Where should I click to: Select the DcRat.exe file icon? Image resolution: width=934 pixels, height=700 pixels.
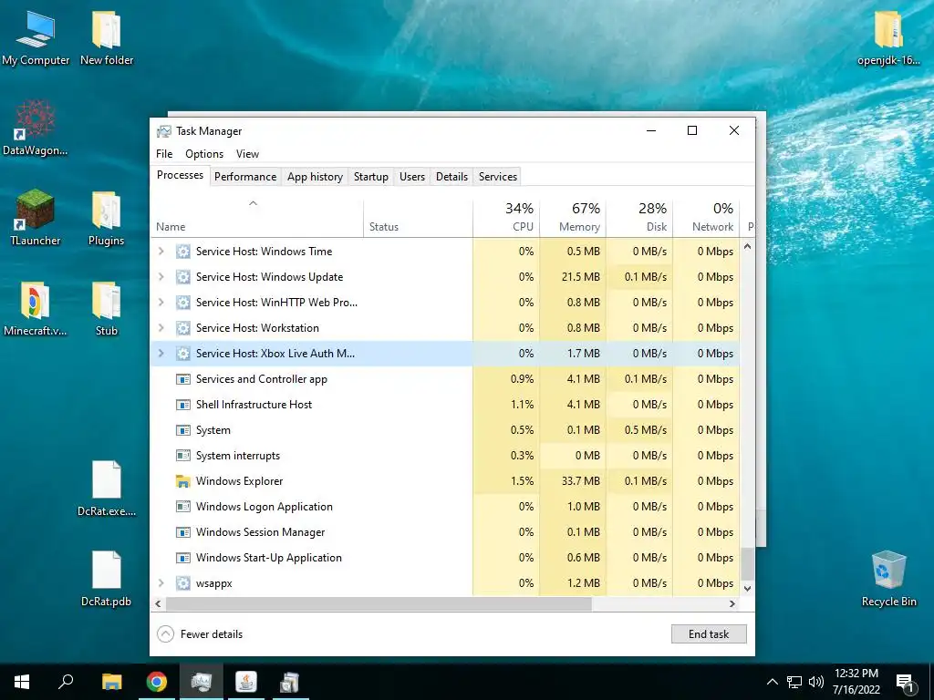(107, 489)
